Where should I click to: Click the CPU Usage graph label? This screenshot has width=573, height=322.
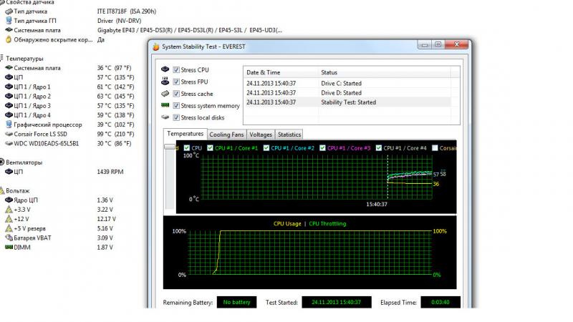tap(287, 223)
